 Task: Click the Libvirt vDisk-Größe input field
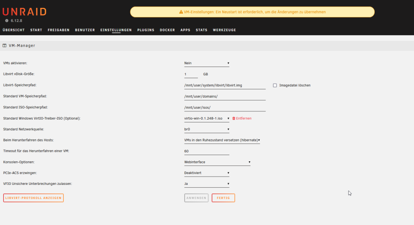191,74
